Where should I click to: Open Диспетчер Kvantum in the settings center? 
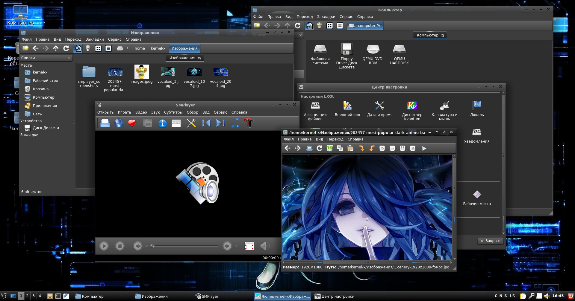pos(412,111)
